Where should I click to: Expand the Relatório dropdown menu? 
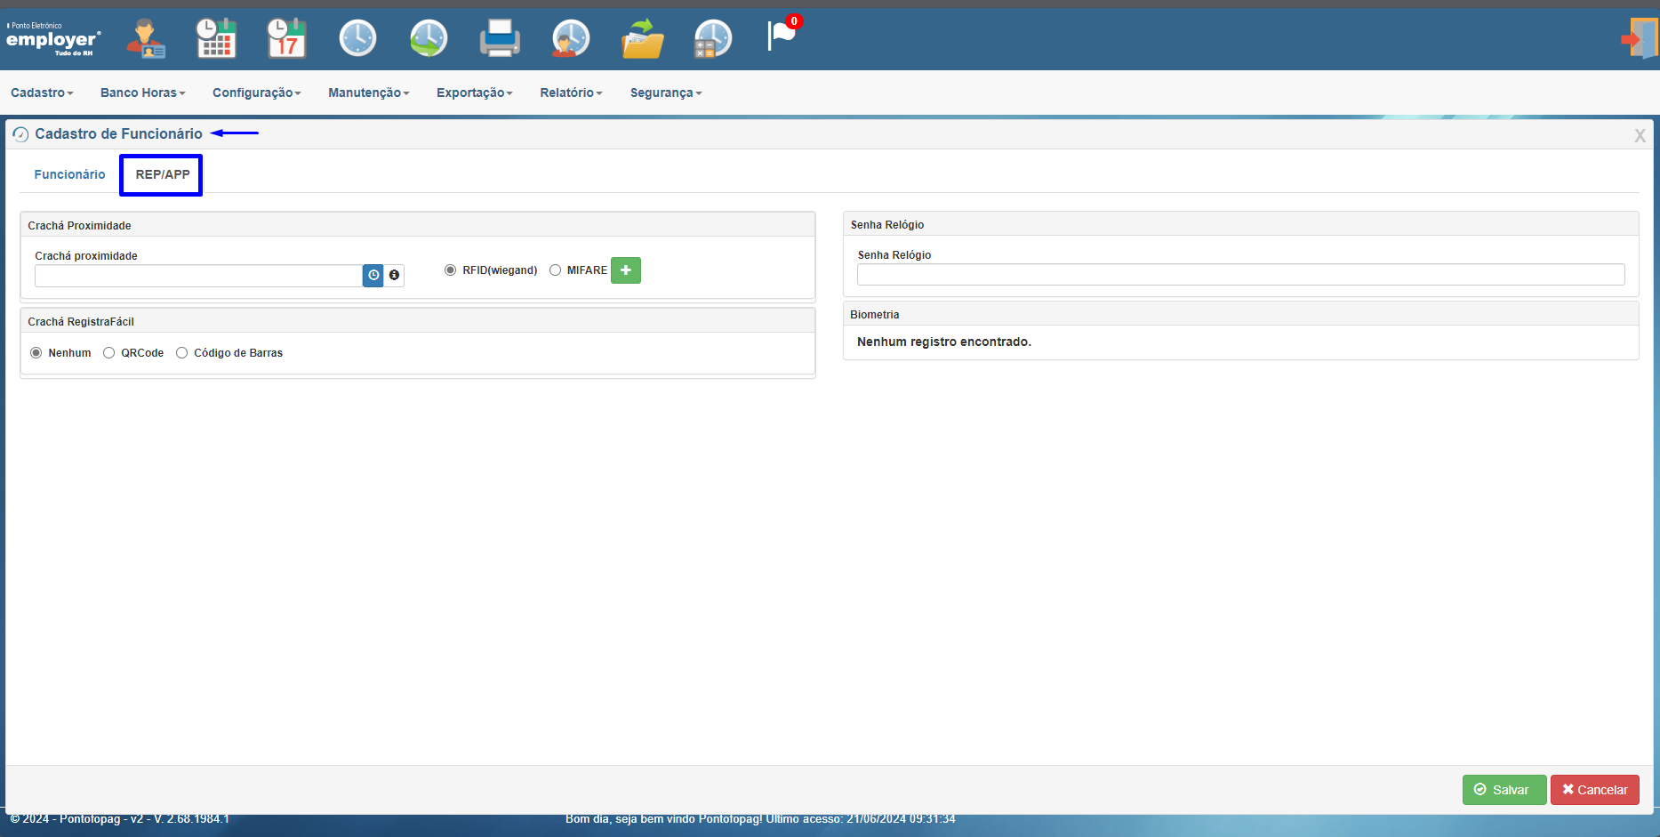[x=571, y=93]
